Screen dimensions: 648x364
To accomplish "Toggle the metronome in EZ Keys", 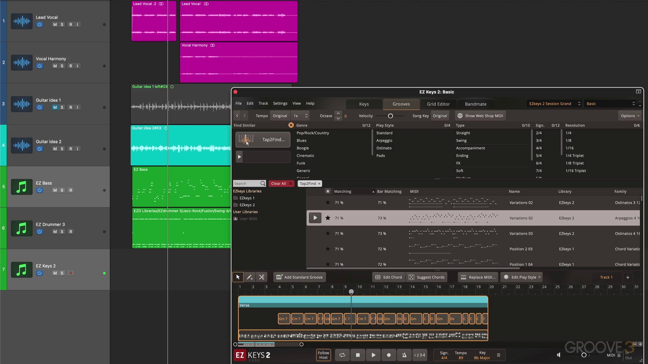I will (404, 355).
